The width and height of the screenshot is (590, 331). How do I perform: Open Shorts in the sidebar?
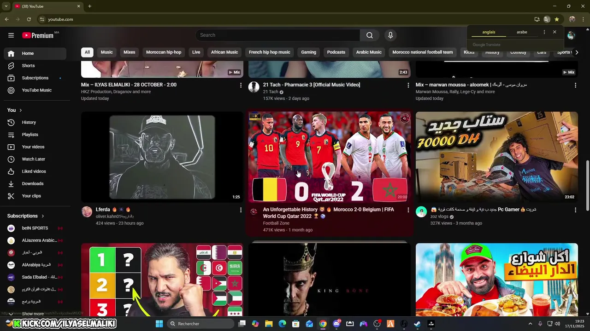35,66
